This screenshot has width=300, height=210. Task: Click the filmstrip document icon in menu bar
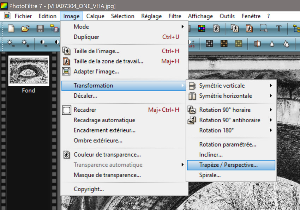coord(7,16)
